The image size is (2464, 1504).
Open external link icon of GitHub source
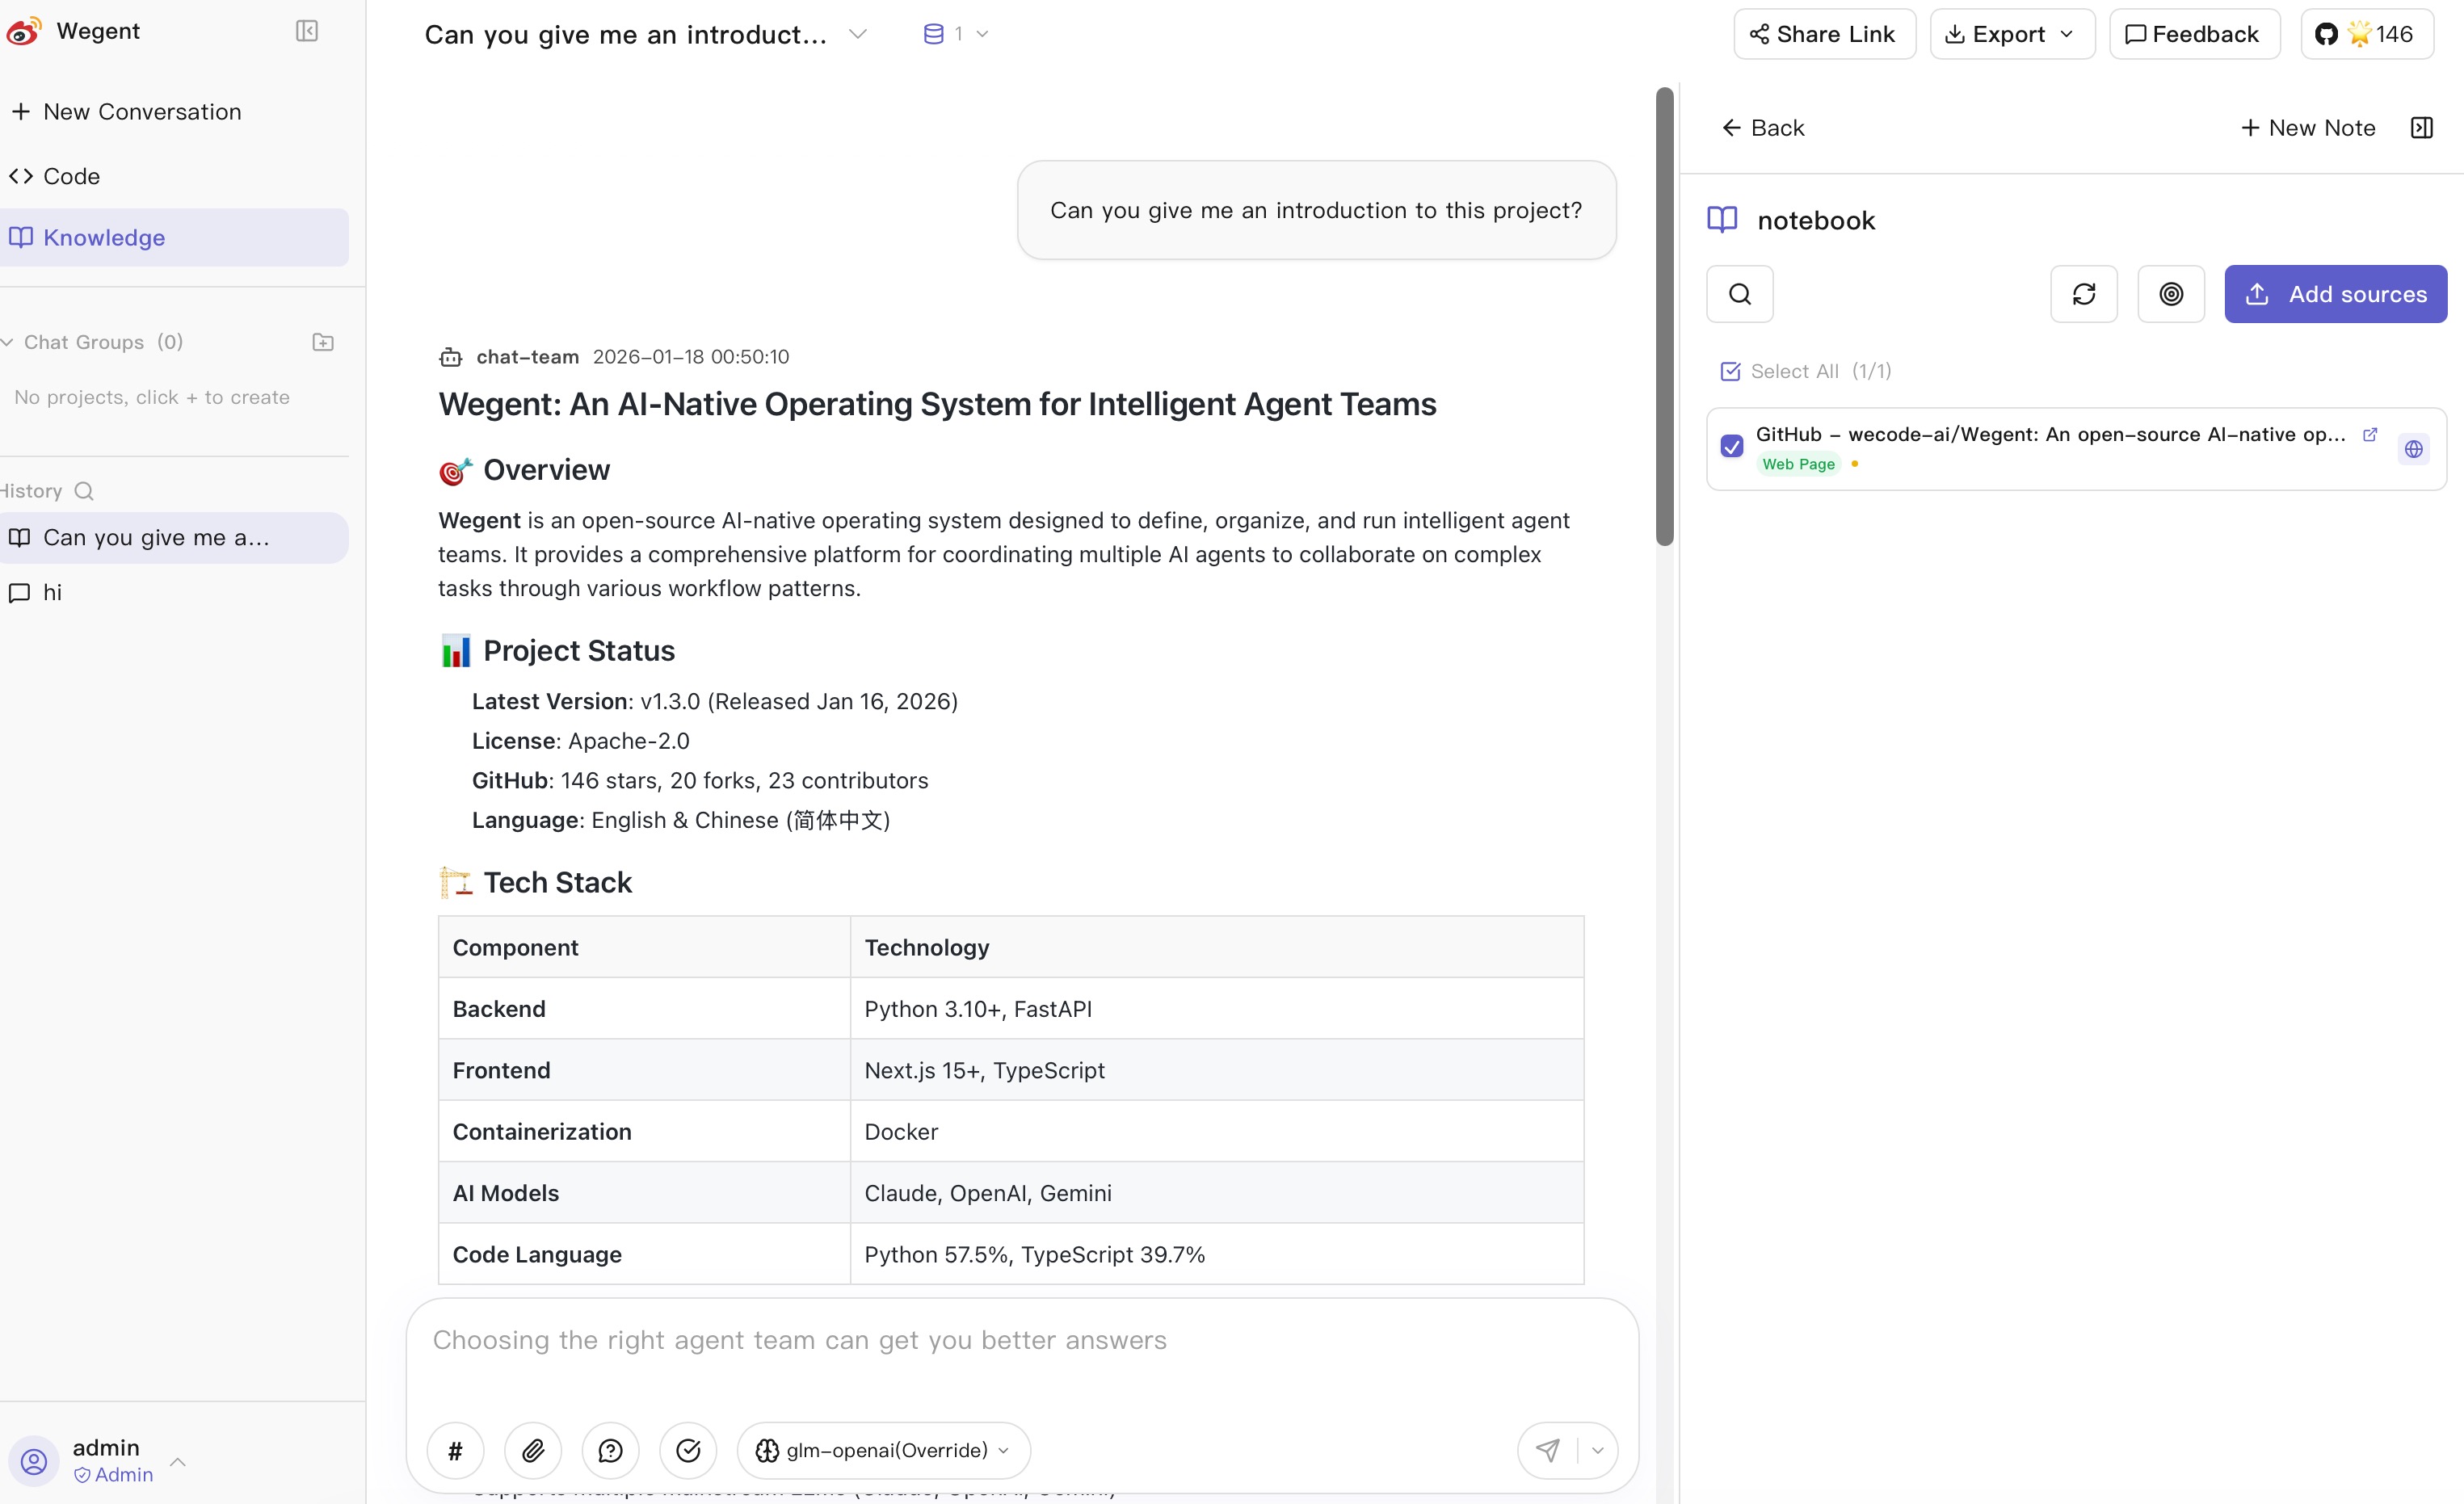(x=2369, y=434)
